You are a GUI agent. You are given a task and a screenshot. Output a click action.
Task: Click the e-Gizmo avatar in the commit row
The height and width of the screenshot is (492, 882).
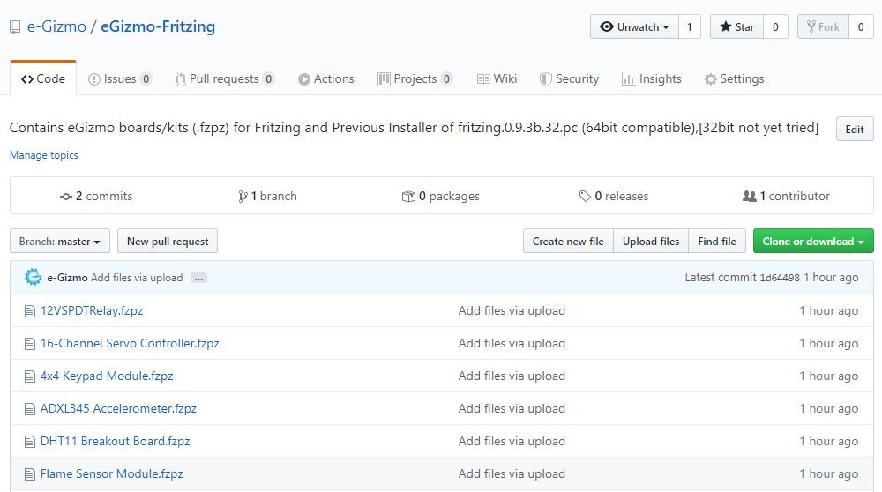pos(34,277)
